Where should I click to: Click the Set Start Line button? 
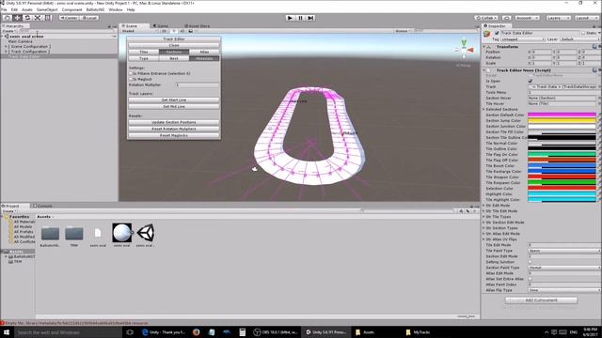(174, 100)
